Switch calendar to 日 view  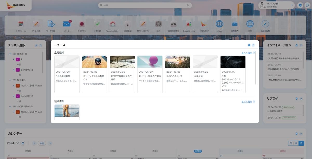point(290,143)
